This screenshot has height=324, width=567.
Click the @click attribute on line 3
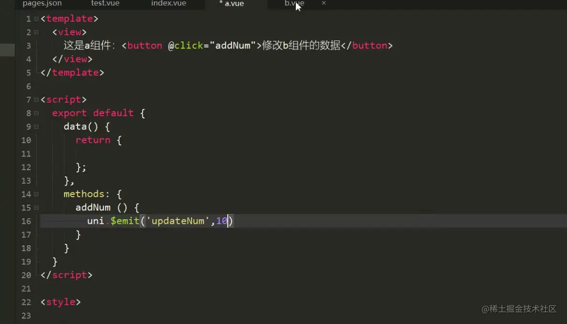tap(186, 46)
